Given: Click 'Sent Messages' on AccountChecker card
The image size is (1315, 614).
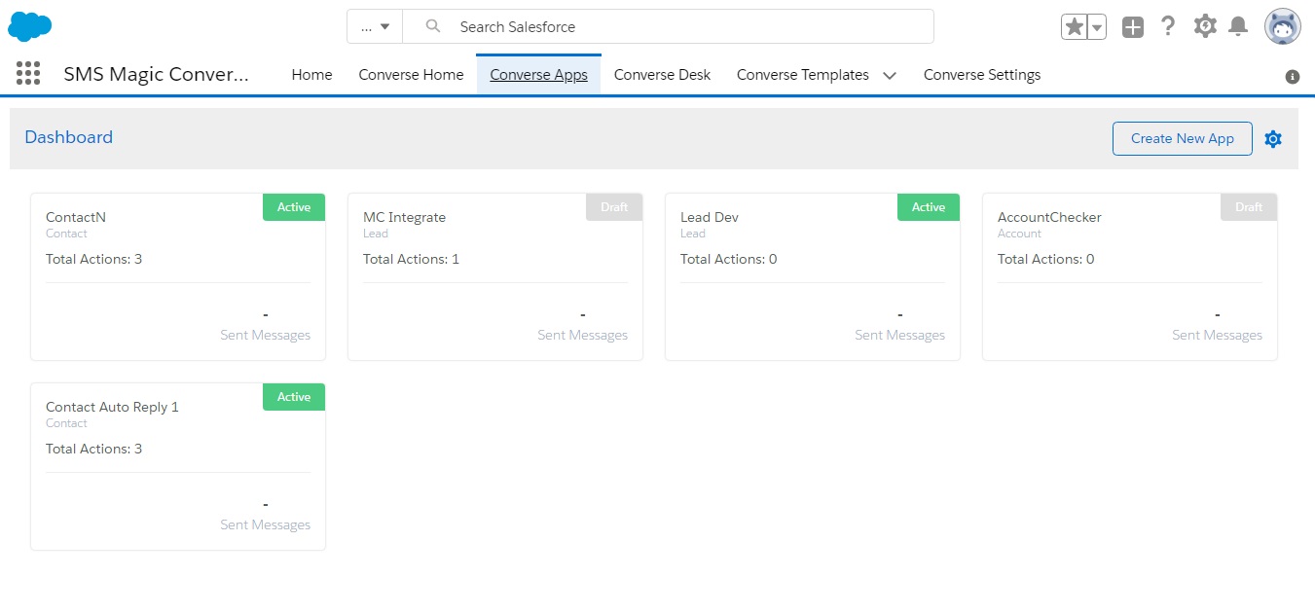Looking at the screenshot, I should point(1217,335).
